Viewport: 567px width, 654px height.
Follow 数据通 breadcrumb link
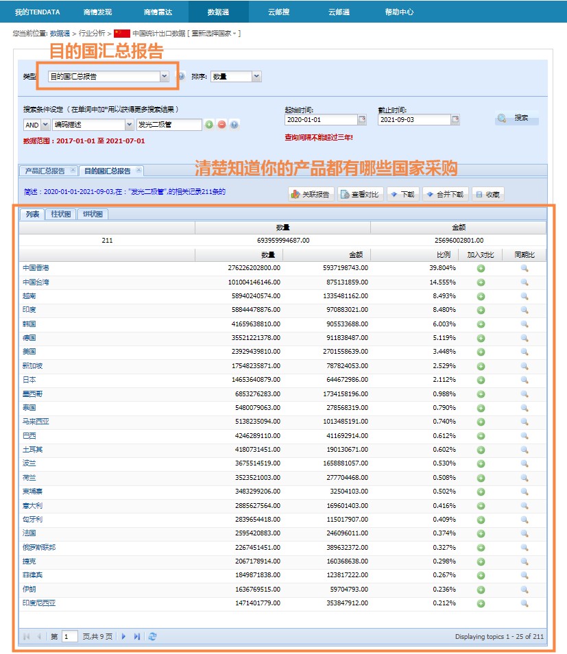pyautogui.click(x=60, y=34)
